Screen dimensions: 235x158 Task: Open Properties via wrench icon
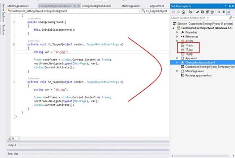click(224, 12)
